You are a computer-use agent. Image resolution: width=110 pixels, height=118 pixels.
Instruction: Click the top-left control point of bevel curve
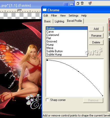tap(47, 60)
